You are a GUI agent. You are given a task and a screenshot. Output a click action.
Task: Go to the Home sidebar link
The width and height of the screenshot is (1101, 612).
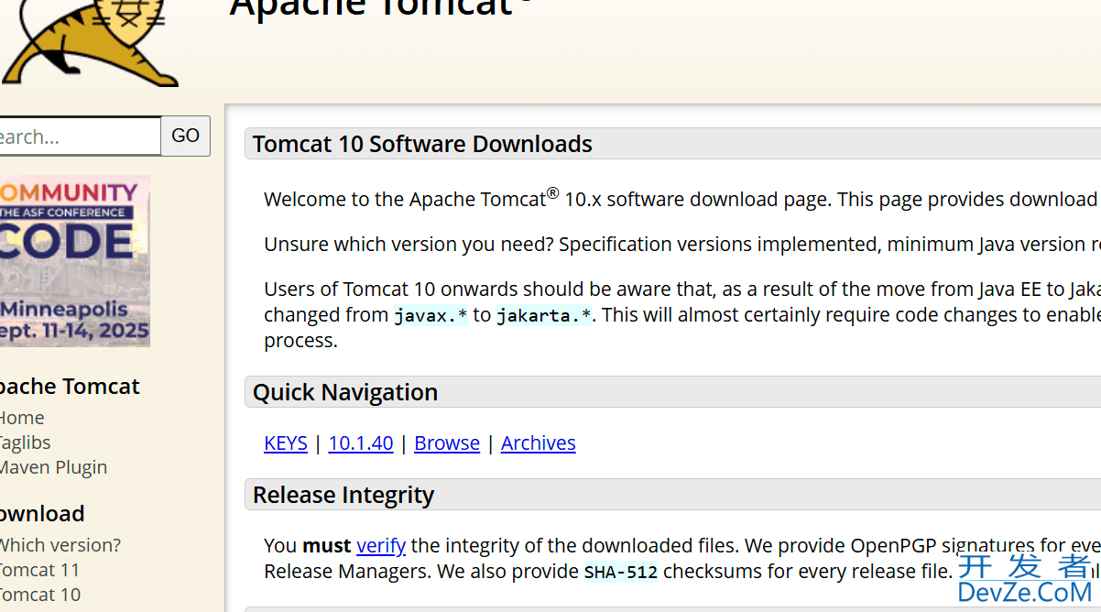22,418
